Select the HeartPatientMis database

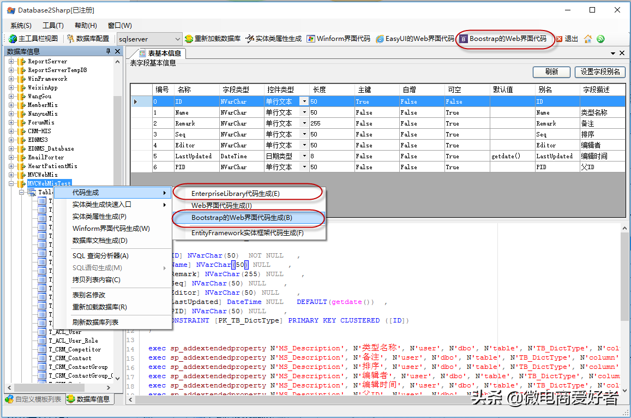tap(52, 166)
